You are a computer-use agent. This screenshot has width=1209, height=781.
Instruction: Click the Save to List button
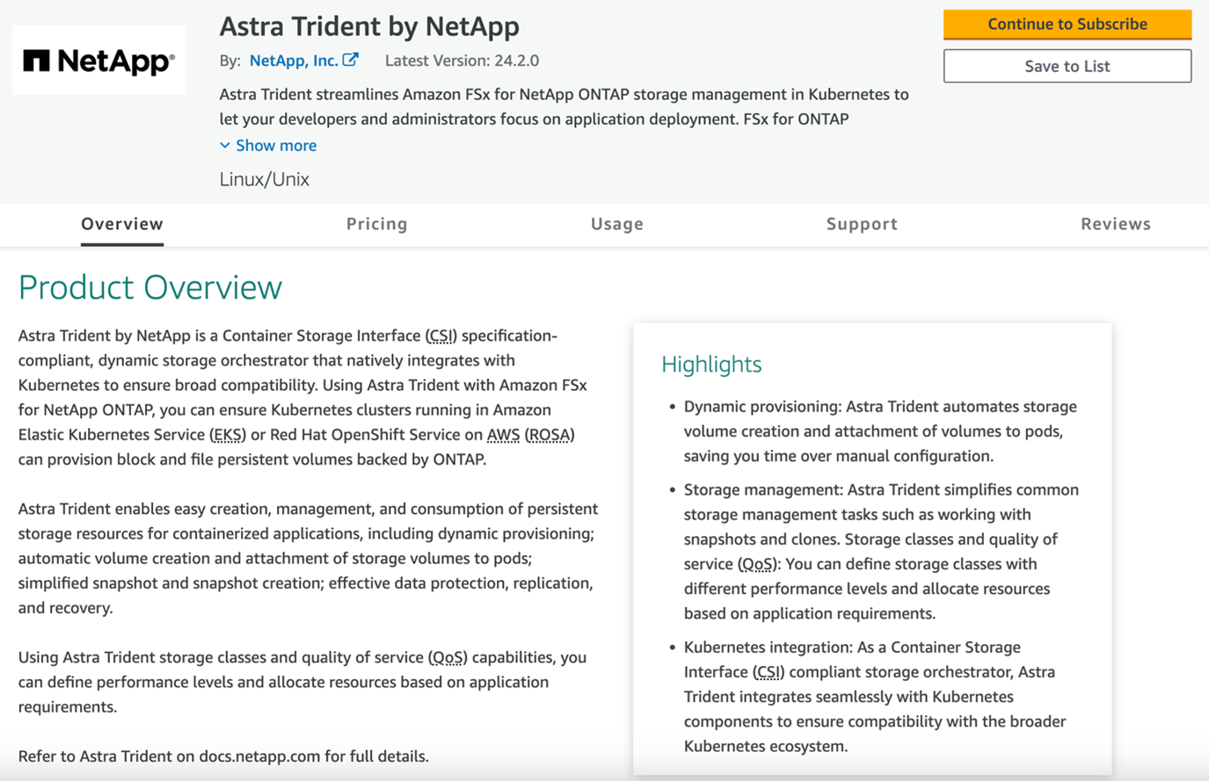(1067, 66)
